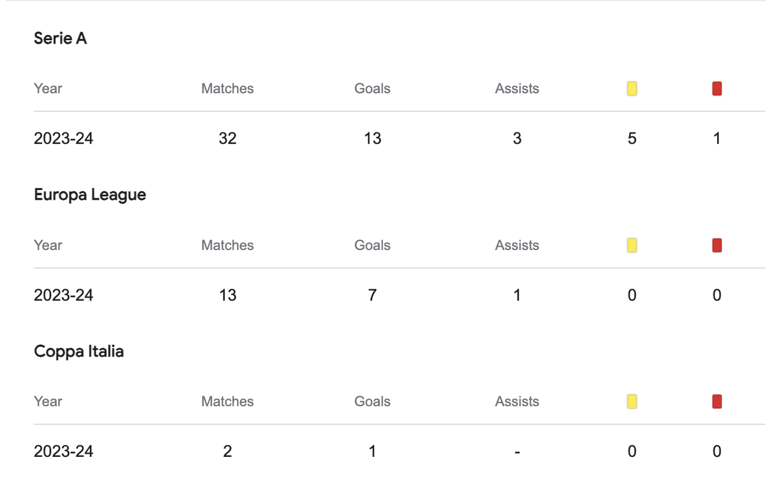Select the Coppa Italia section heading
Image resolution: width=769 pixels, height=500 pixels.
[x=79, y=351]
